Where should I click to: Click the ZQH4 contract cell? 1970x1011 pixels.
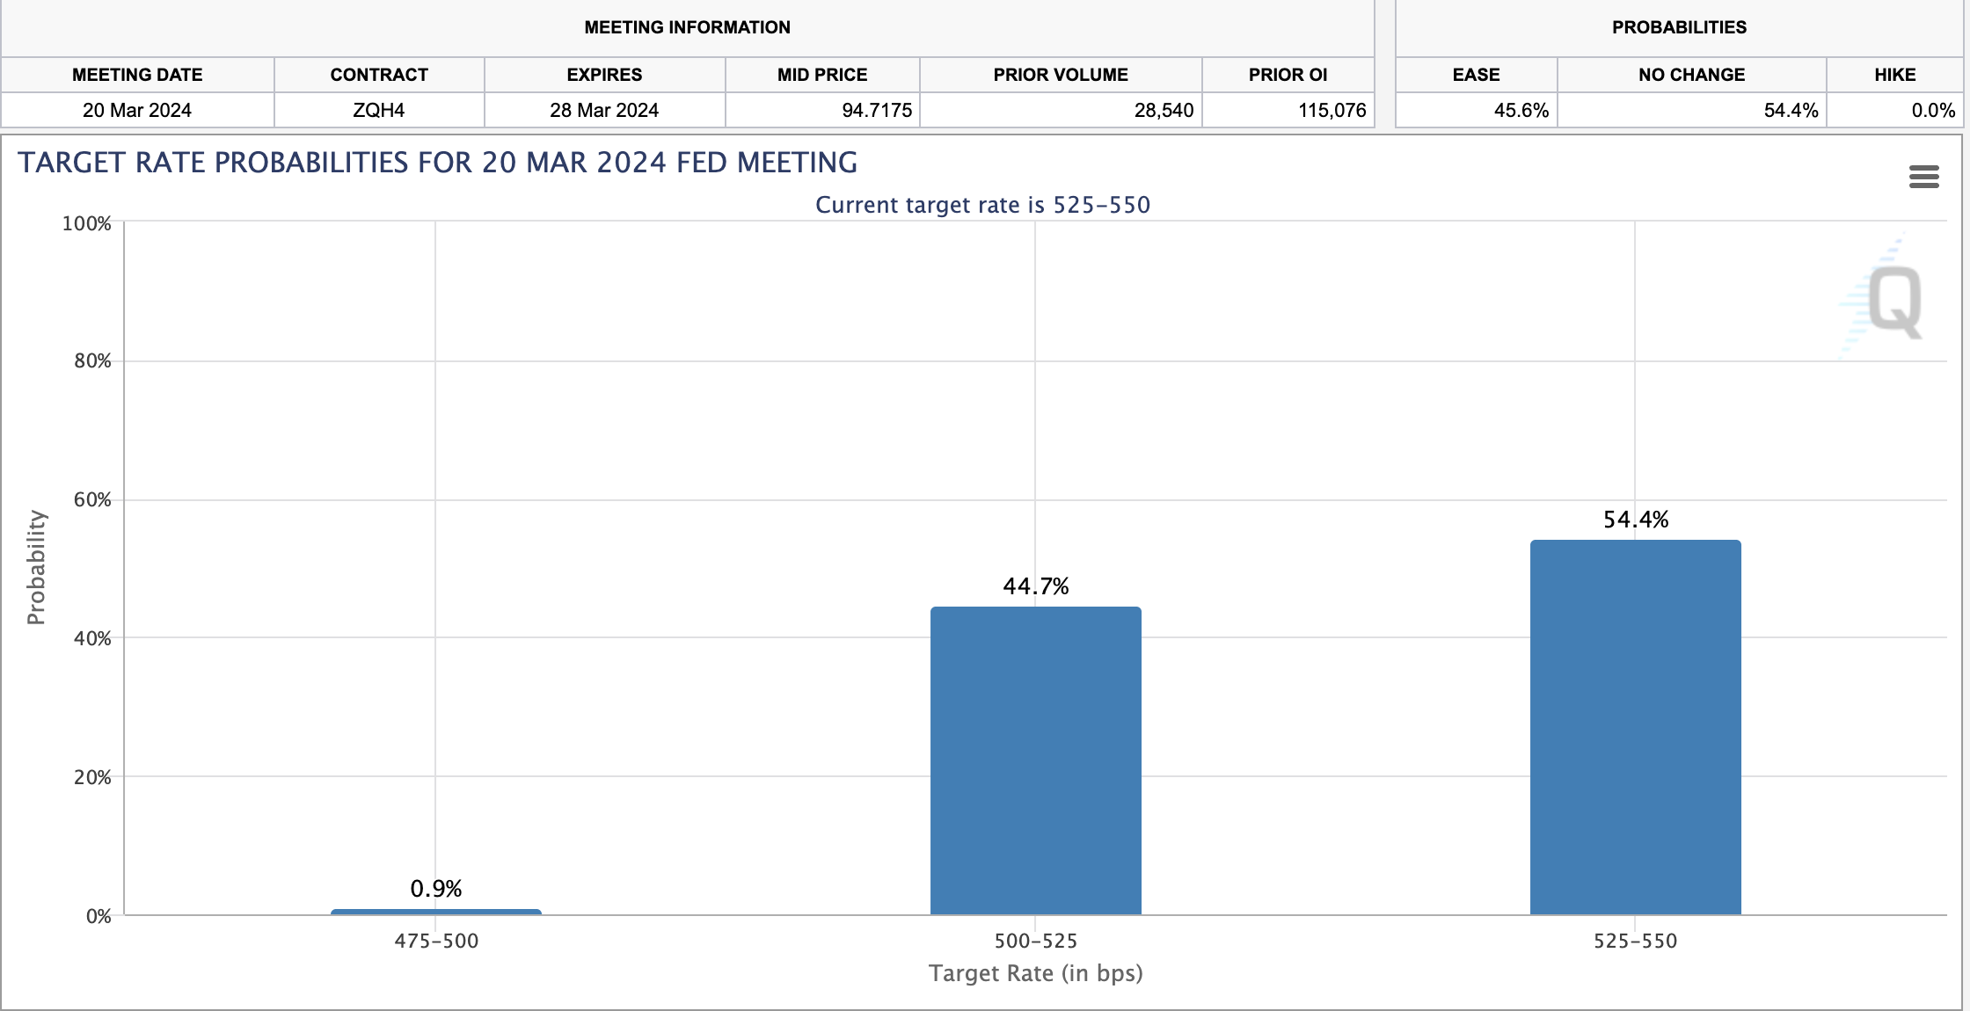click(379, 110)
